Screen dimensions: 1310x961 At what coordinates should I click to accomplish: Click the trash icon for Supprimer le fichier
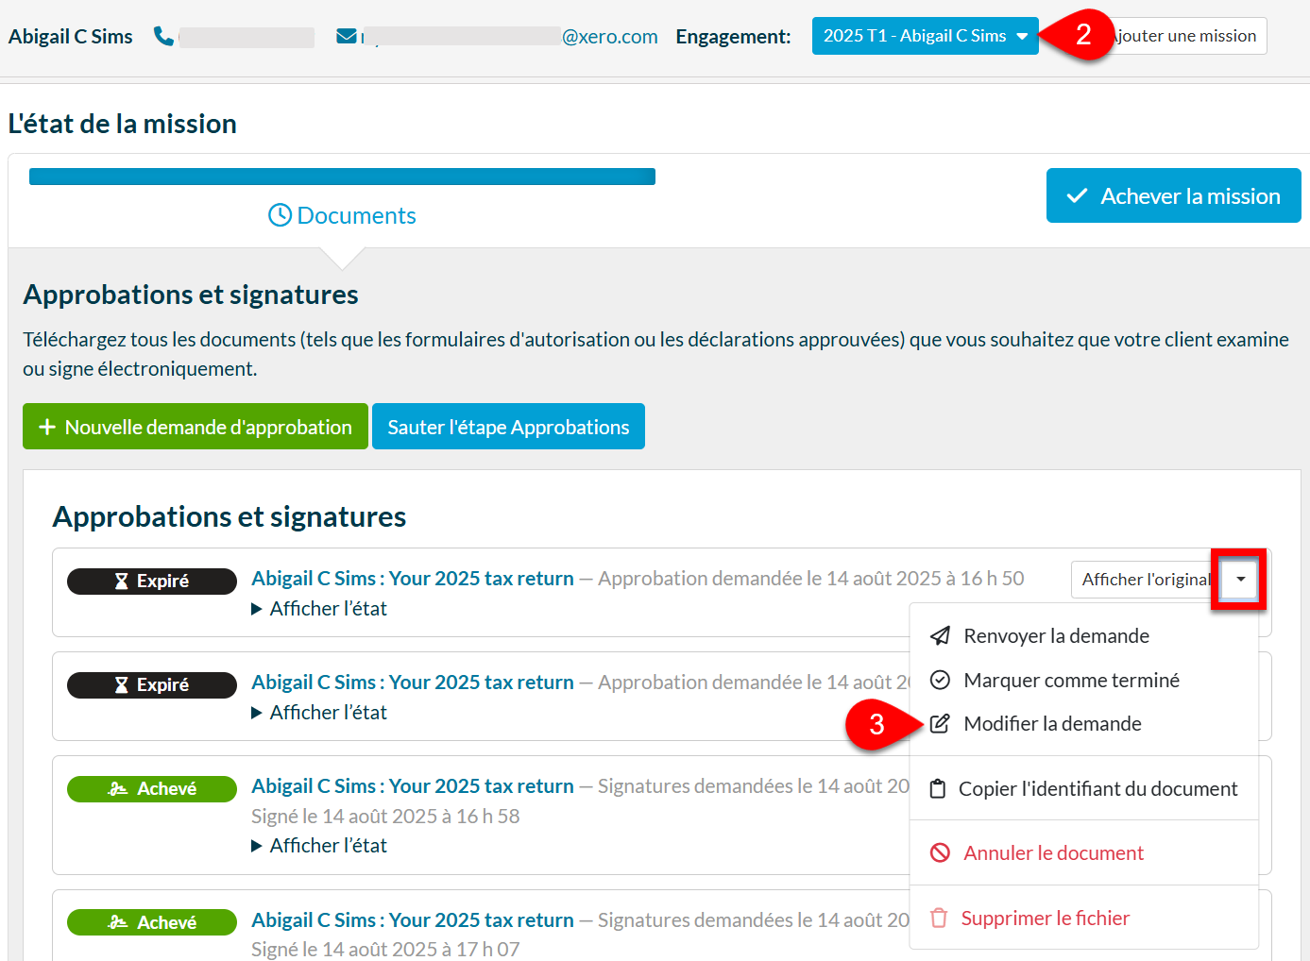click(938, 919)
